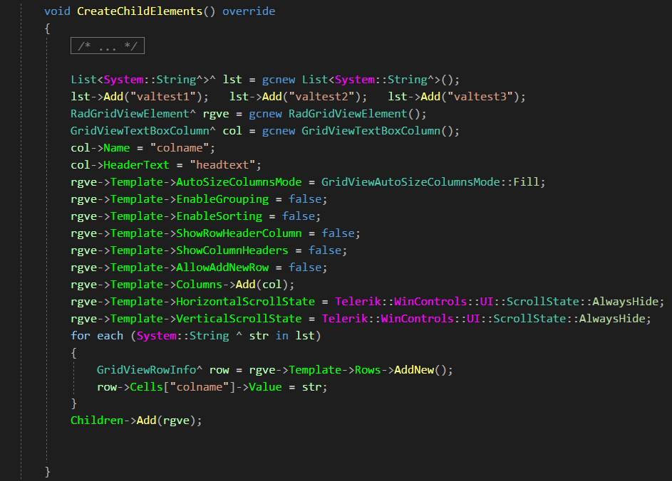Click the HorizontalScrollState property
Screen dimensions: 672x481
246,302
